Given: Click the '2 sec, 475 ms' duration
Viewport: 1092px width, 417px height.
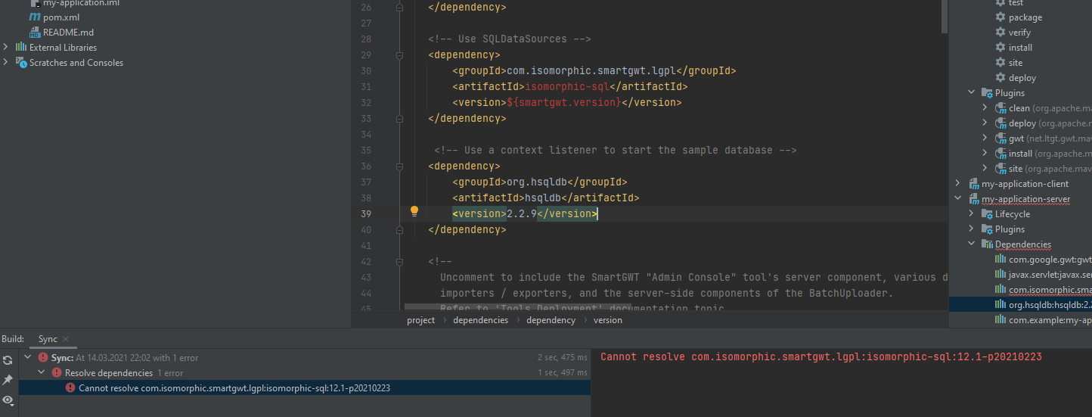Looking at the screenshot, I should point(563,357).
